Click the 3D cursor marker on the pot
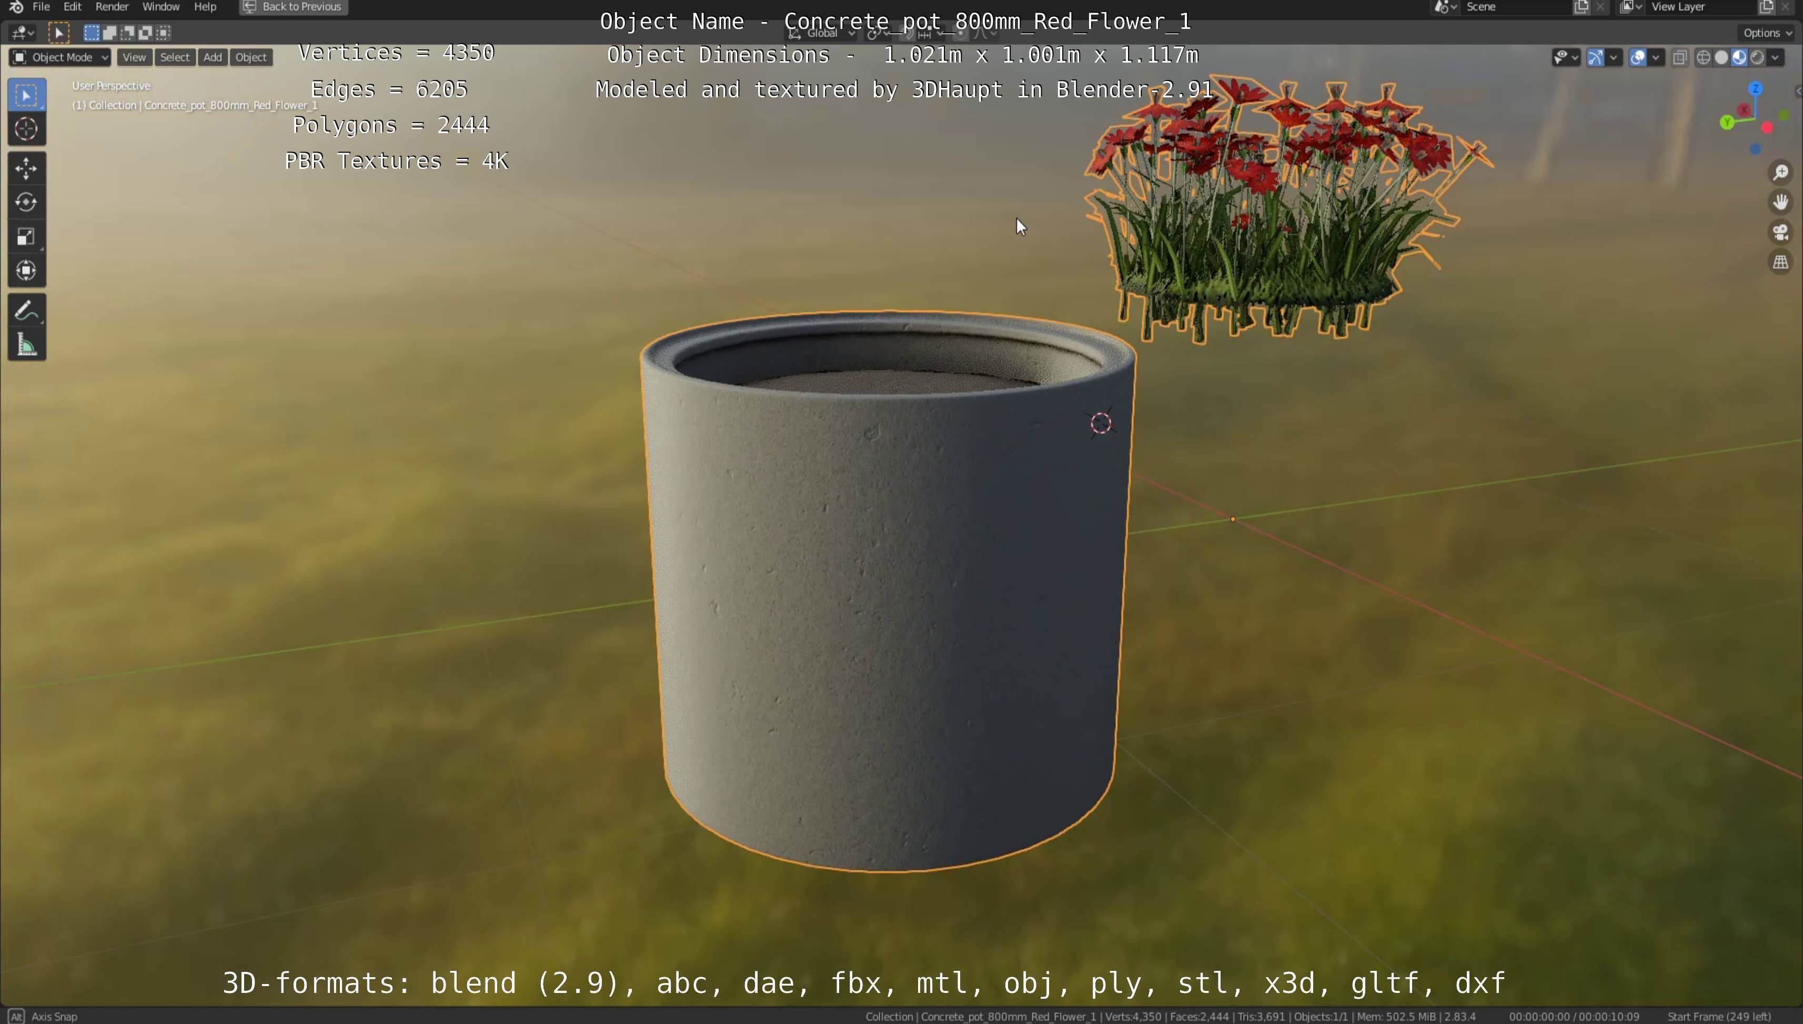The height and width of the screenshot is (1024, 1803). click(x=1101, y=423)
